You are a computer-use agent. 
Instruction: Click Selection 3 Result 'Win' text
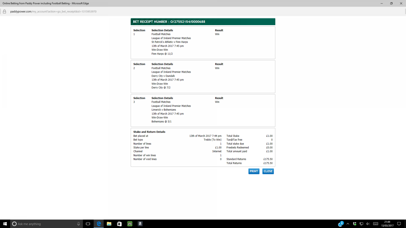[217, 102]
